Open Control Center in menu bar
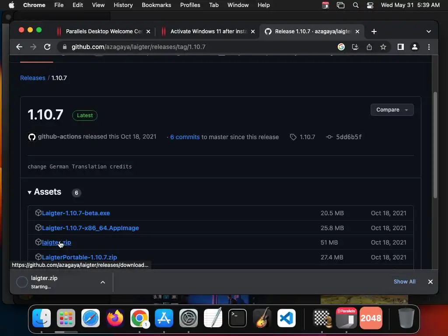Viewport: 448px width, 336px height. pyautogui.click(x=370, y=5)
